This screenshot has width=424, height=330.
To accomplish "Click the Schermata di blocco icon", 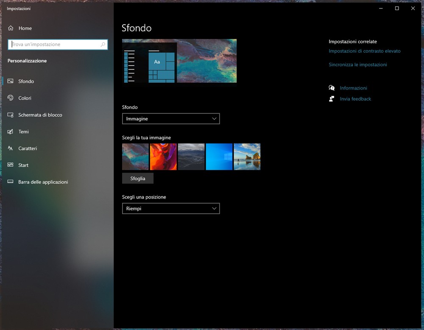I will [11, 115].
